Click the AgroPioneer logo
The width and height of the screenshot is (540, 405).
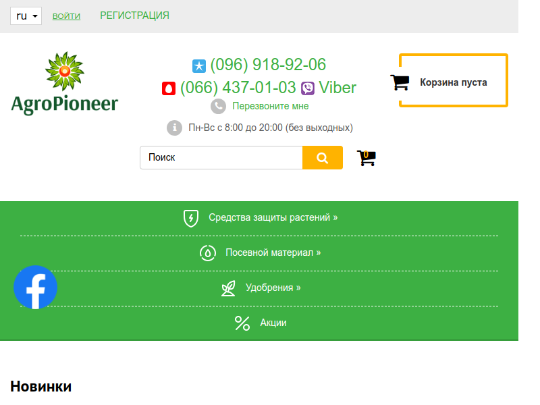(x=64, y=83)
